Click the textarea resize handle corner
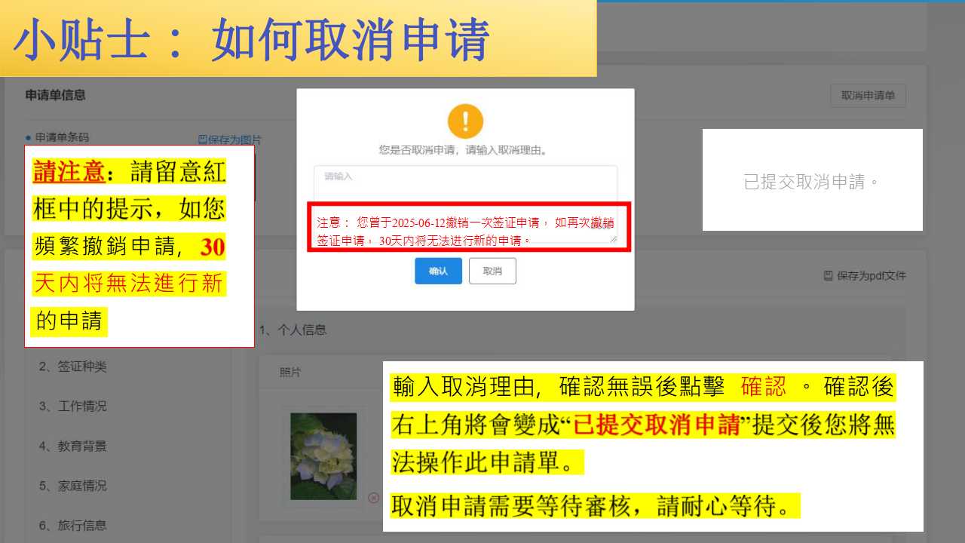The image size is (965, 543). 613,238
